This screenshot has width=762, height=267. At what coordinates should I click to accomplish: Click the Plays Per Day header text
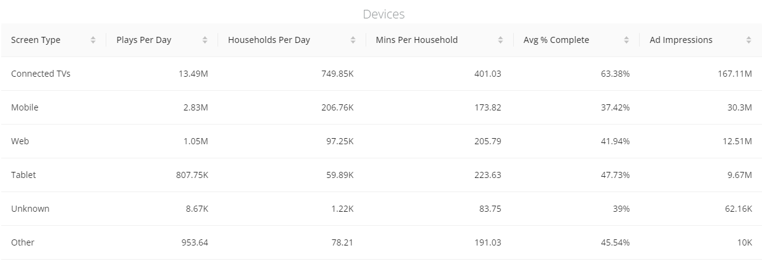tap(144, 40)
